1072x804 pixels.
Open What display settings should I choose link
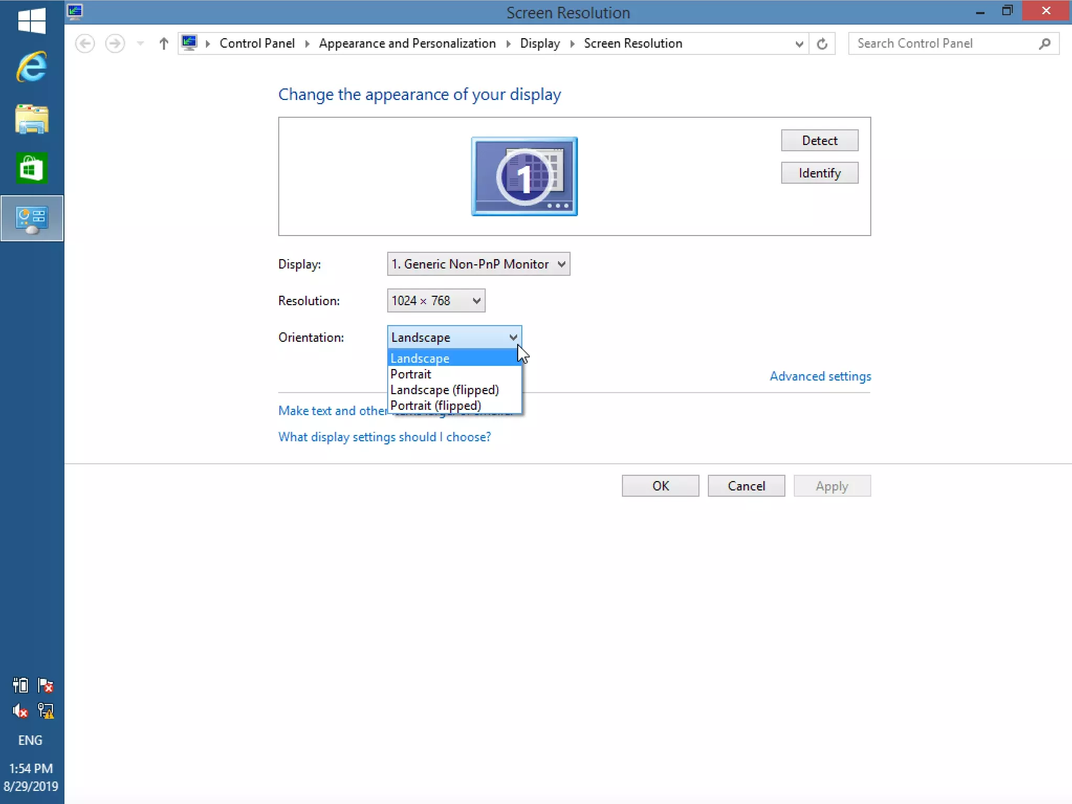385,437
